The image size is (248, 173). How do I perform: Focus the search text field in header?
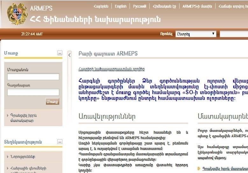(x=234, y=34)
